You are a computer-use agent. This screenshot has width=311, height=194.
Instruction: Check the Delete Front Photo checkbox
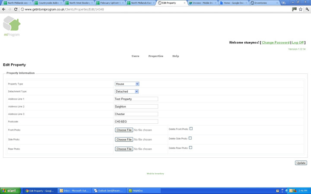click(x=191, y=128)
